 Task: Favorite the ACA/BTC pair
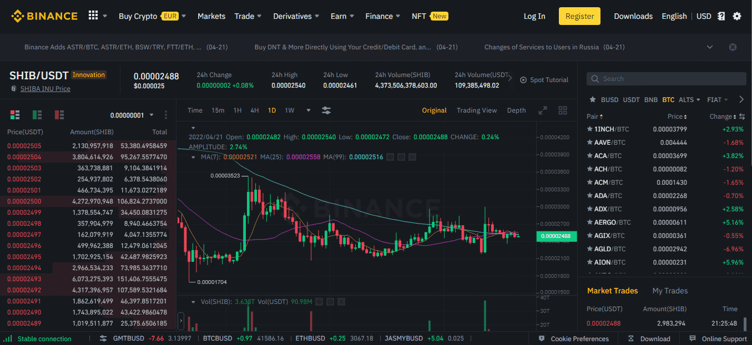[x=590, y=156]
